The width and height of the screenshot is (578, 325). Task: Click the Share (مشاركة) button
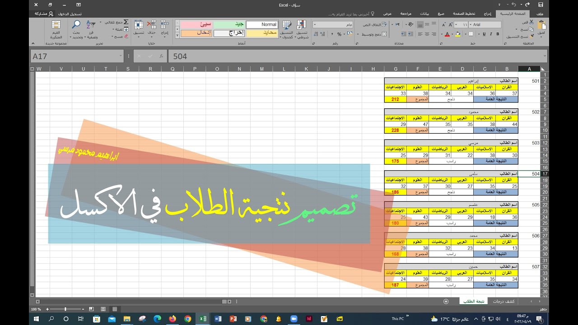44,14
